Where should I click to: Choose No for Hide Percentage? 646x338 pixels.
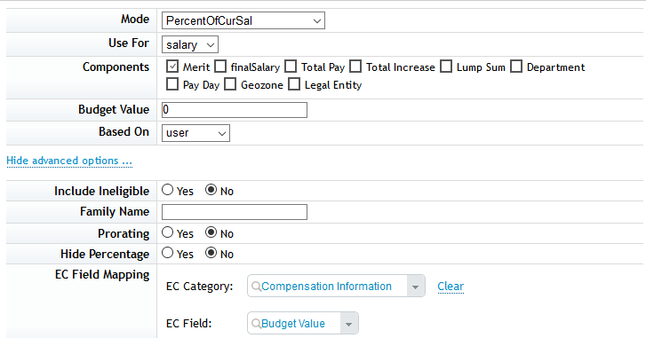(x=211, y=253)
